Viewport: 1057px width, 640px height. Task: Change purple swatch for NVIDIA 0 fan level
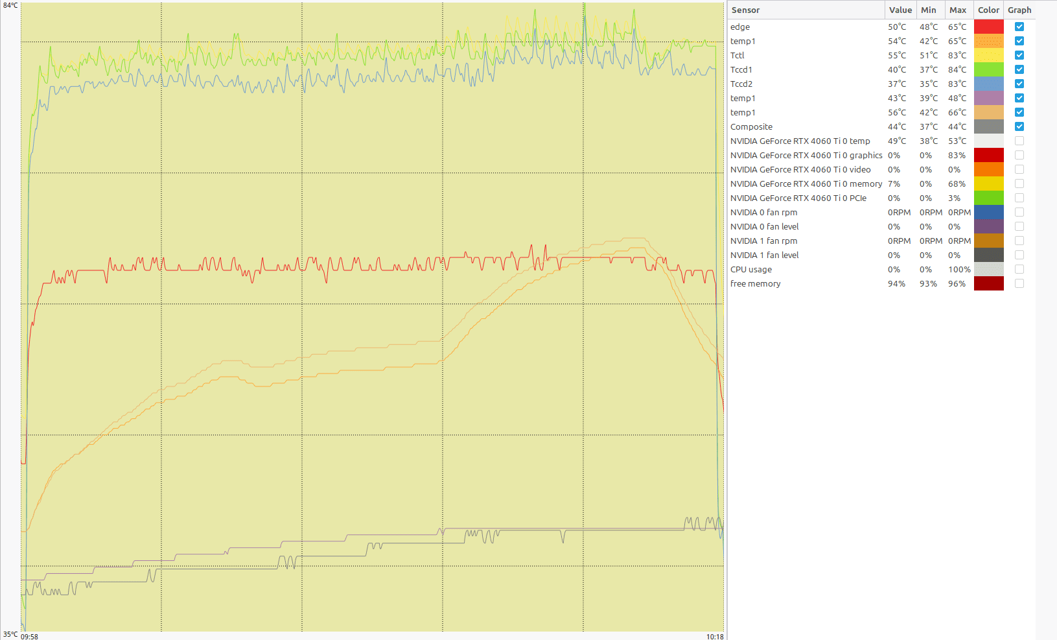pos(988,226)
